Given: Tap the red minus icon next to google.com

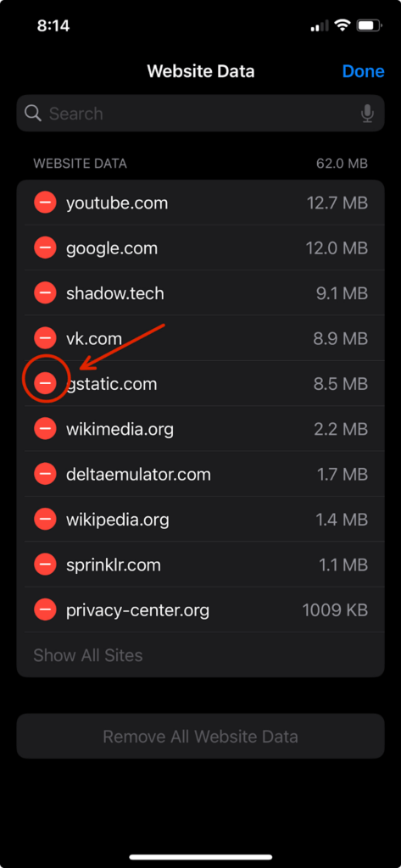Looking at the screenshot, I should click(45, 248).
